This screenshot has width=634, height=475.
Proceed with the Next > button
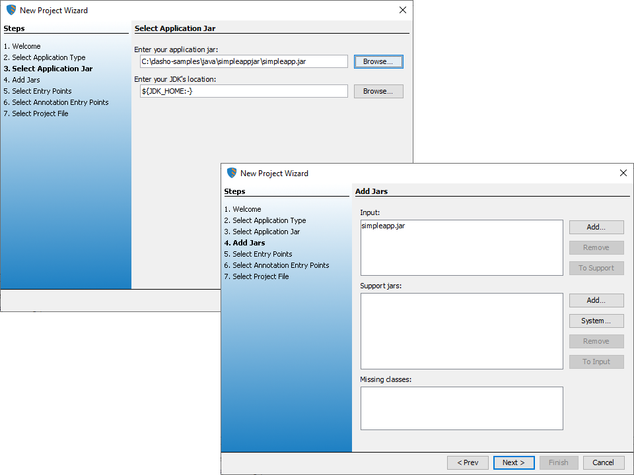pos(514,462)
